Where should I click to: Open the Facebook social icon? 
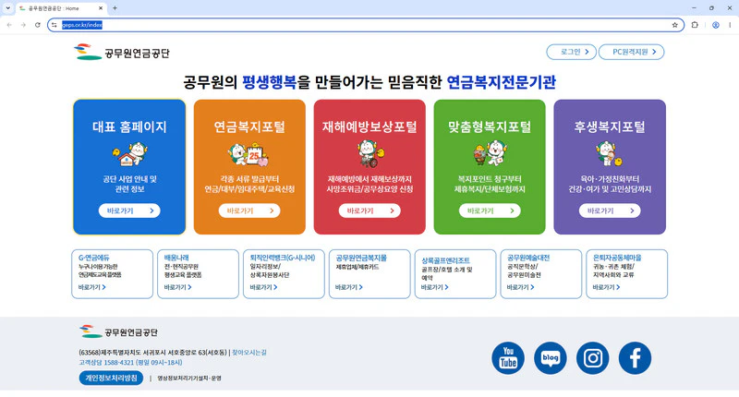[635, 358]
